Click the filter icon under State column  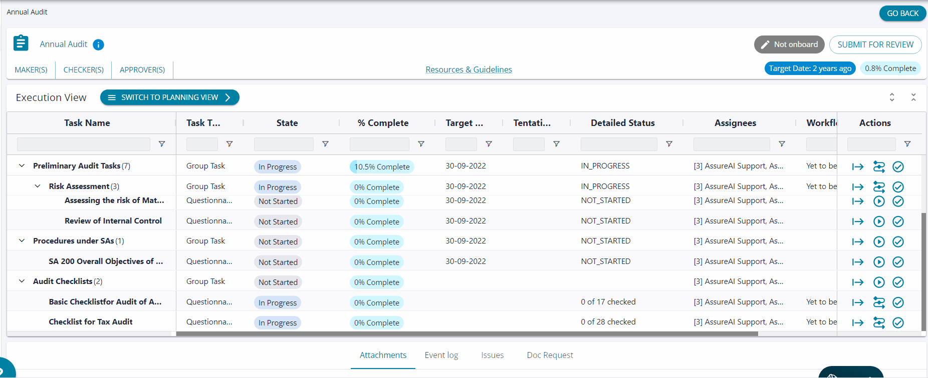click(x=325, y=144)
